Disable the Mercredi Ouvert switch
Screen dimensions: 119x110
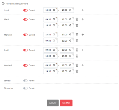tap(25, 35)
